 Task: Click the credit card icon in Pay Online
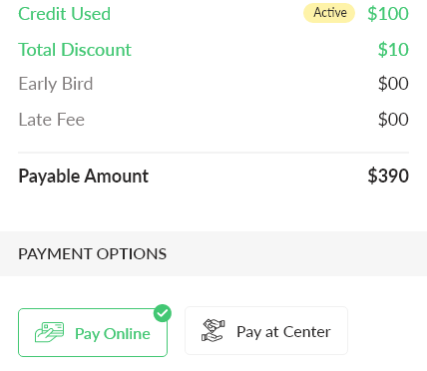click(49, 332)
